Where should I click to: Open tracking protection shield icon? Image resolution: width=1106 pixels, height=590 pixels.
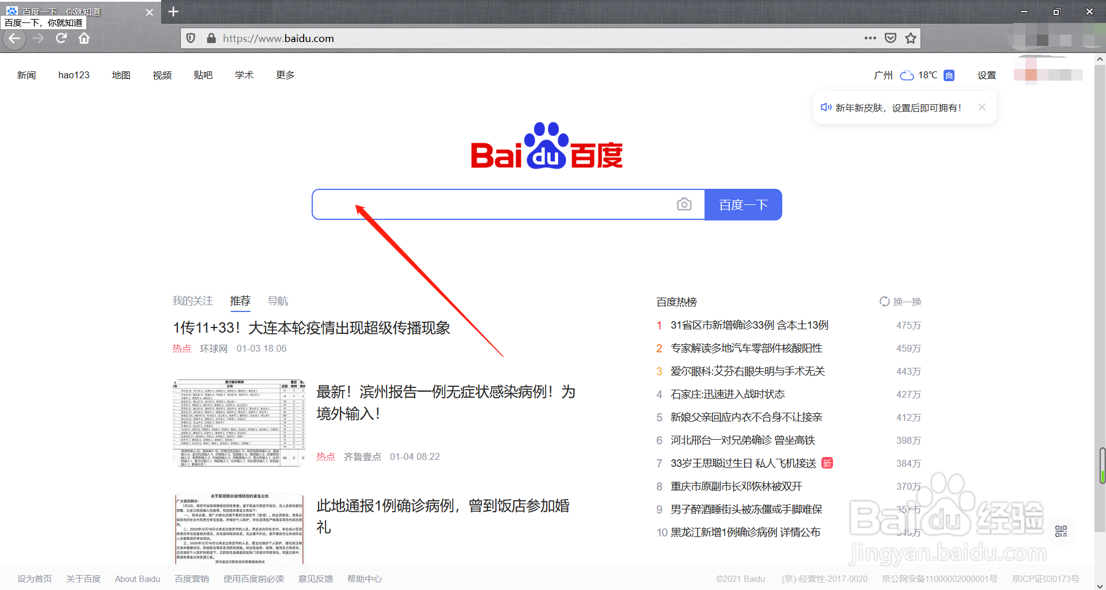tap(191, 39)
